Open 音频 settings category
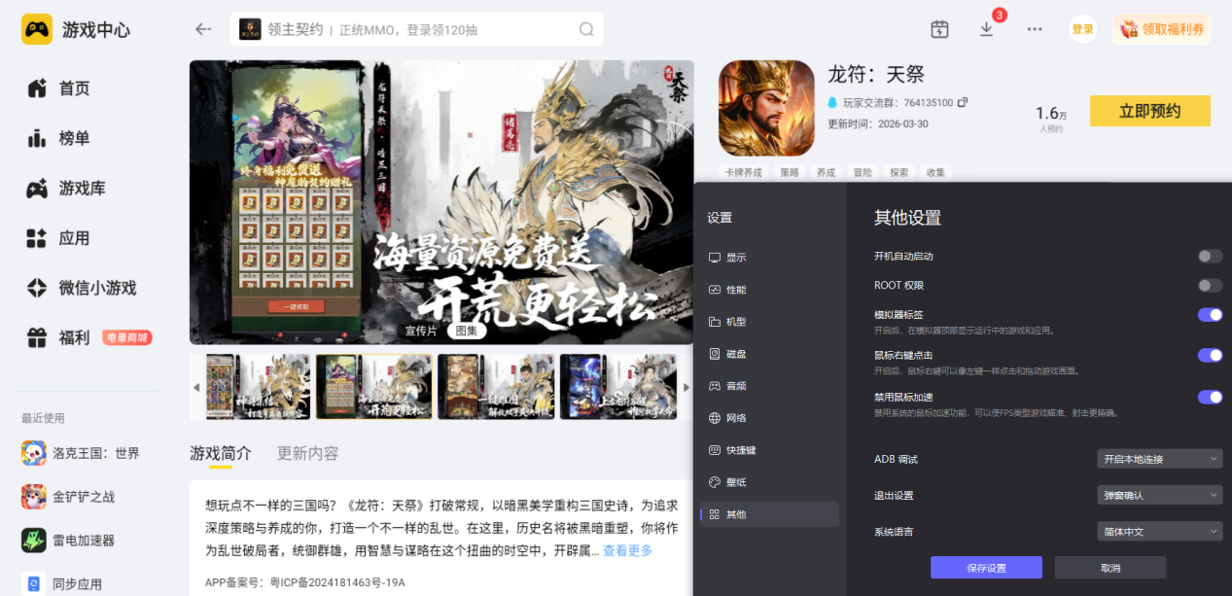 pyautogui.click(x=769, y=386)
